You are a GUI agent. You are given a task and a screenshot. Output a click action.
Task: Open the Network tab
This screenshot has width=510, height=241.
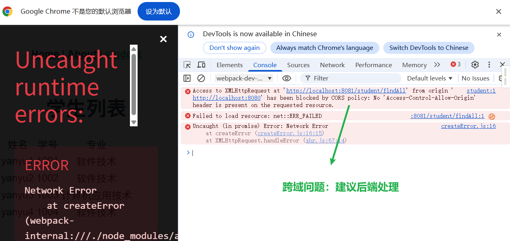click(x=332, y=65)
